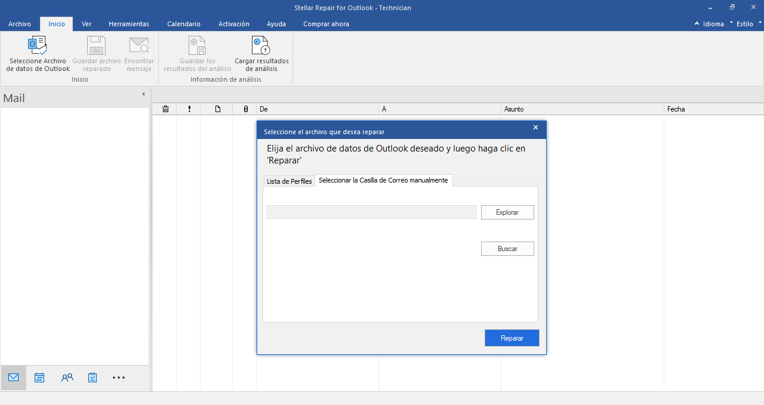This screenshot has height=405, width=764.
Task: Click the importance exclamation column icon
Action: click(x=189, y=109)
